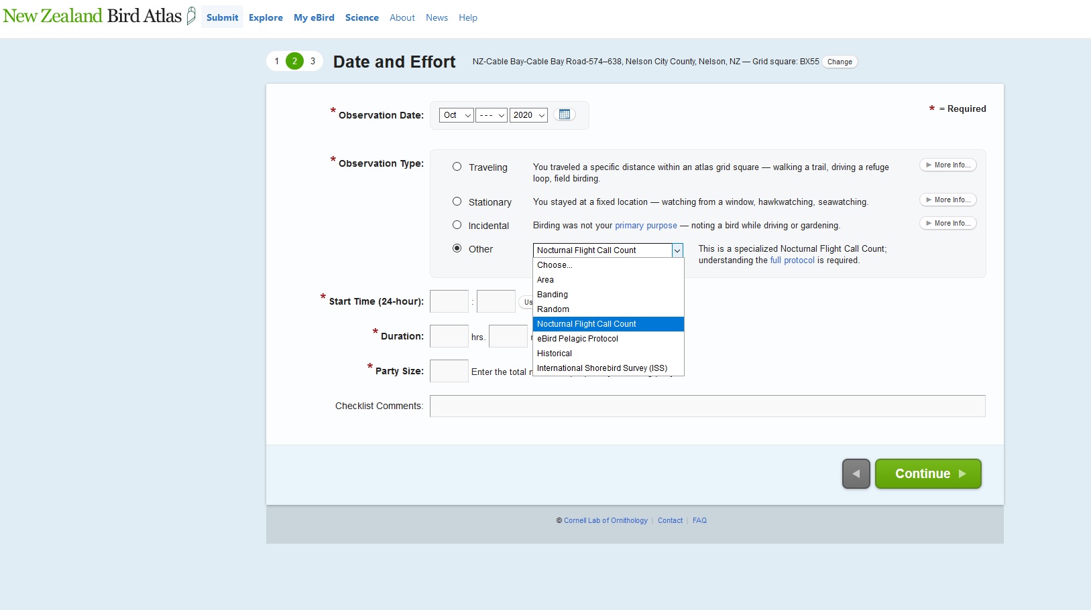
Task: Click the New Zealand Bird Atlas logo
Action: click(x=99, y=16)
